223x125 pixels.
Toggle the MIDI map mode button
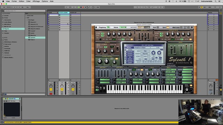pos(210,7)
